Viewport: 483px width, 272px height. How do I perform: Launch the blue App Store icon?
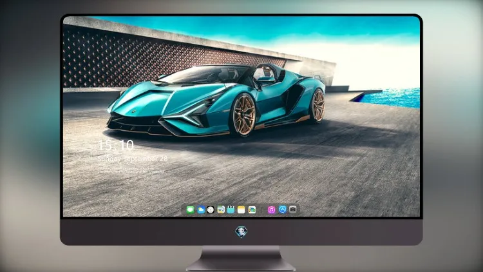(x=283, y=209)
